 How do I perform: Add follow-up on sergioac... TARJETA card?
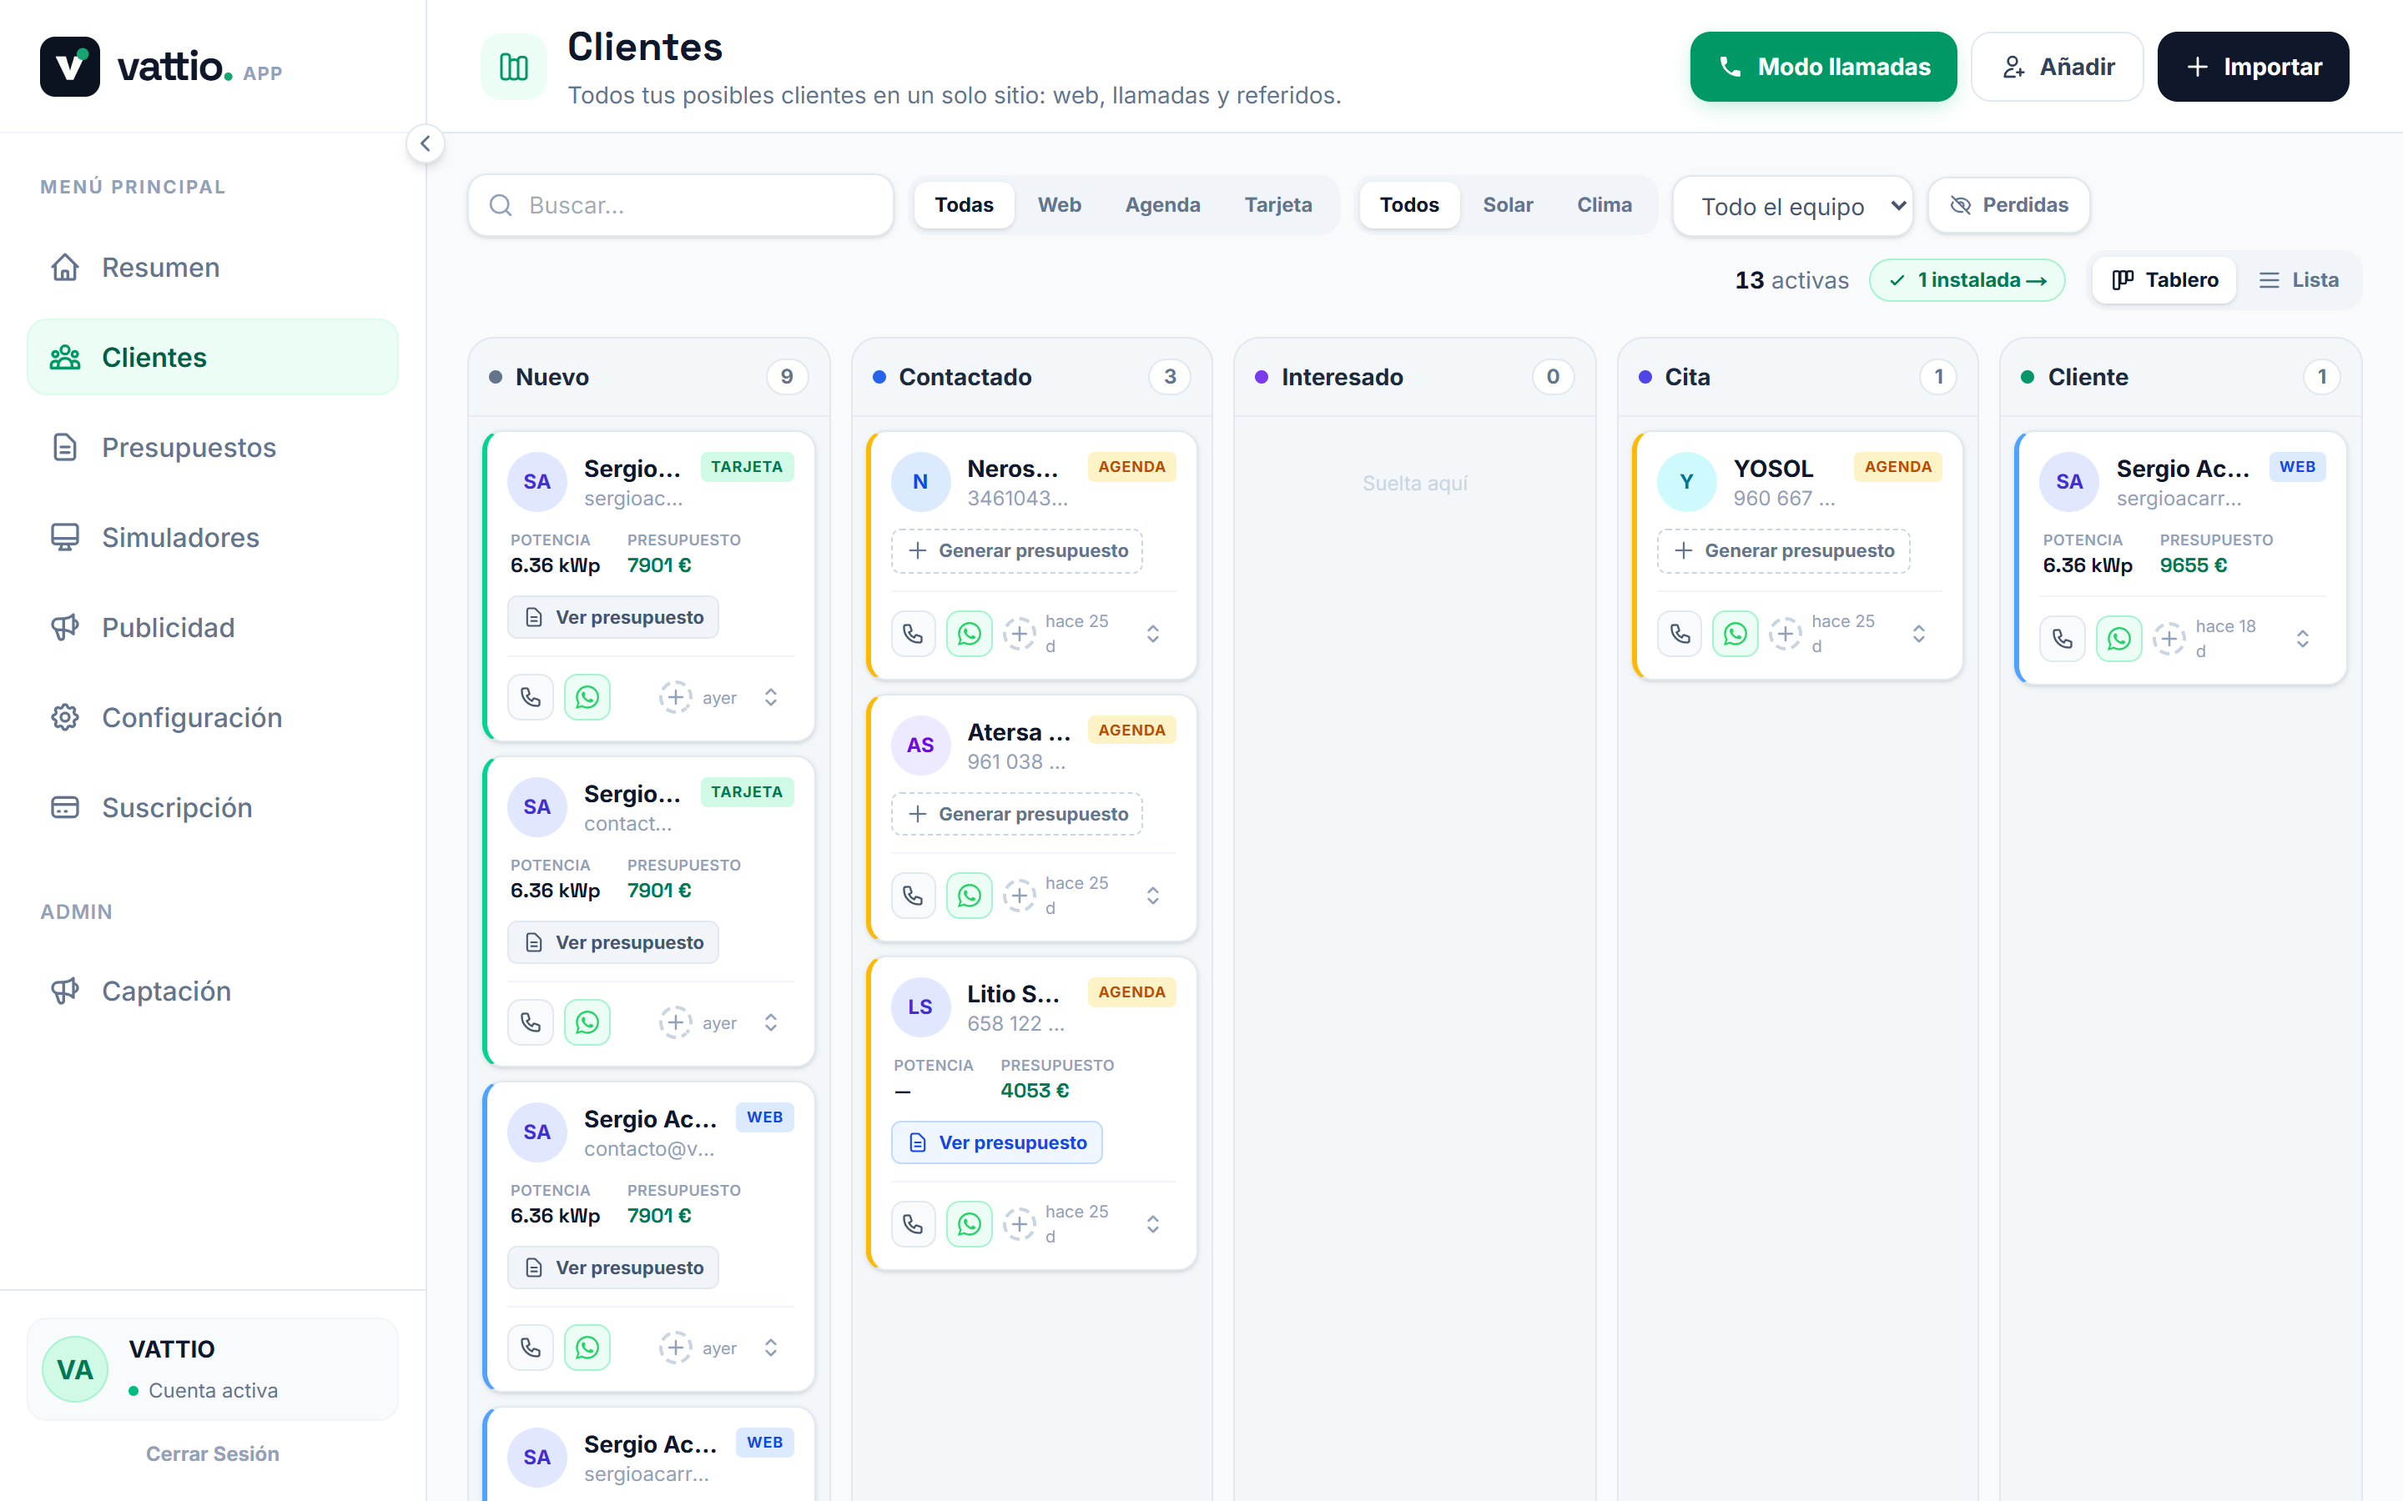pyautogui.click(x=675, y=697)
